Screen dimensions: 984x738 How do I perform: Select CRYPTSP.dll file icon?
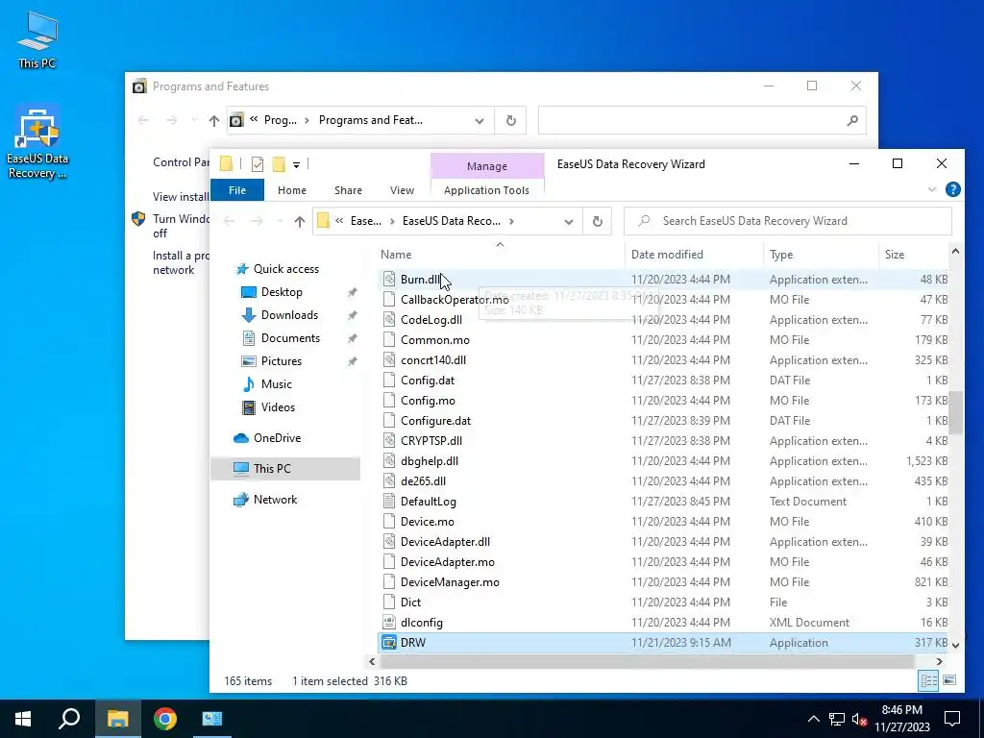[x=389, y=440]
